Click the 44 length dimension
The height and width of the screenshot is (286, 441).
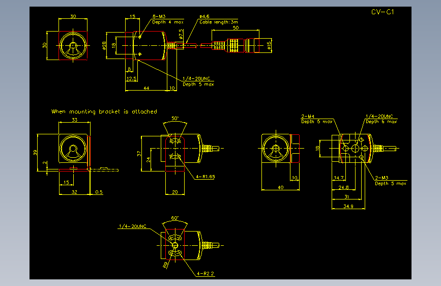tap(146, 88)
